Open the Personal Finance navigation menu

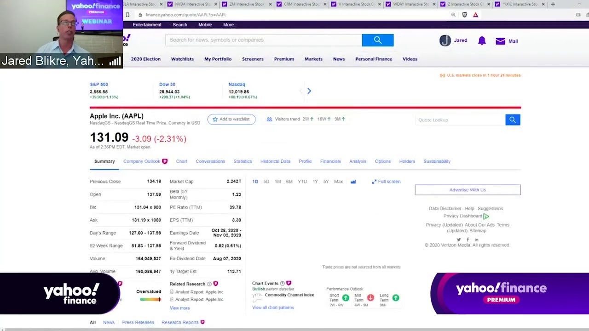(374, 59)
